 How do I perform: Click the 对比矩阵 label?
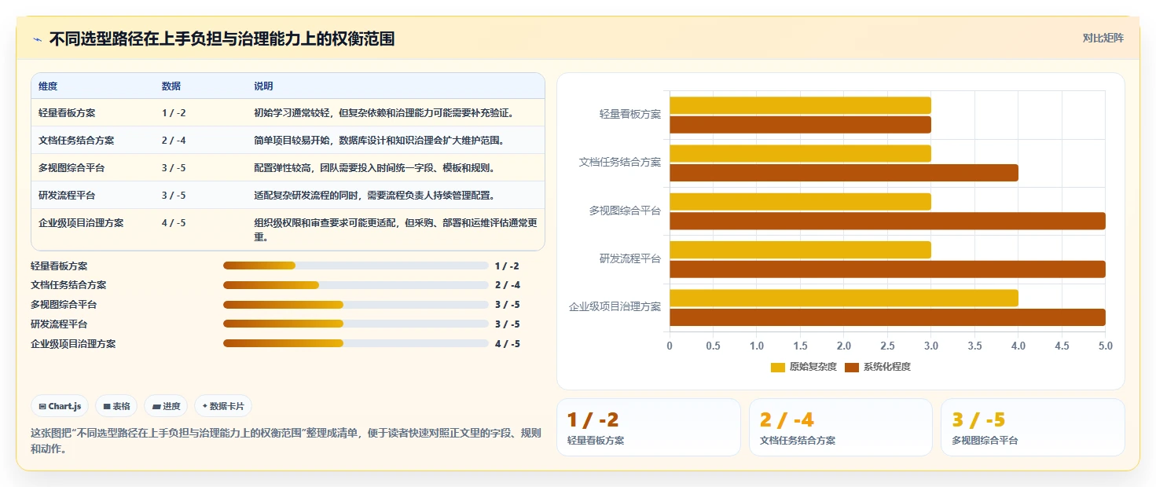pyautogui.click(x=1103, y=38)
